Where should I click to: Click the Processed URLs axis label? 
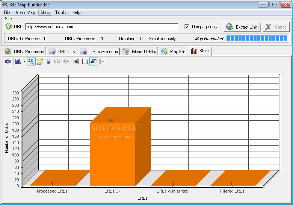tap(52, 191)
